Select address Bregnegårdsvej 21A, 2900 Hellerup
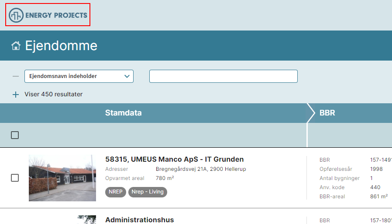The height and width of the screenshot is (224, 392). (x=201, y=169)
